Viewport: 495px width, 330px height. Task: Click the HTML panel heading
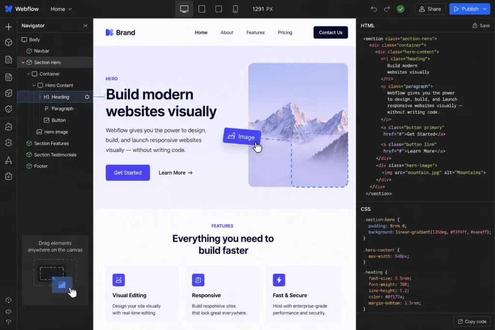point(367,26)
